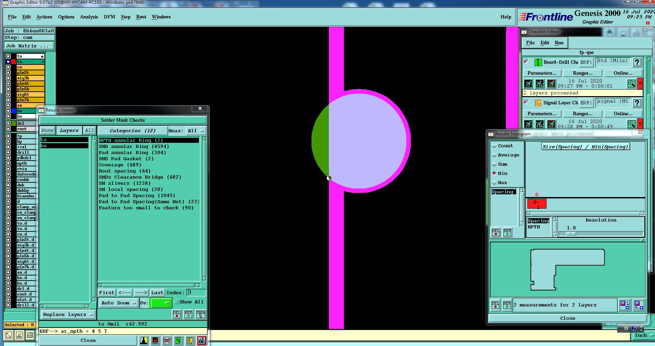
Task: Click the UNDO icon in Results viewer
Action: tap(201, 314)
